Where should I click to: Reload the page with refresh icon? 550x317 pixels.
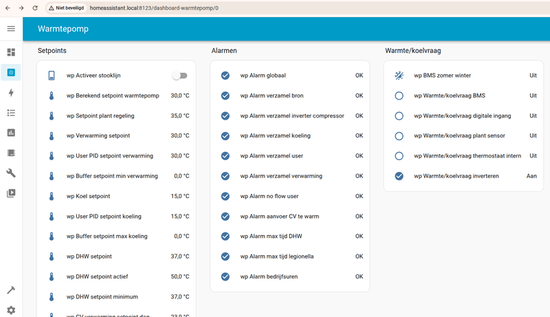point(35,8)
